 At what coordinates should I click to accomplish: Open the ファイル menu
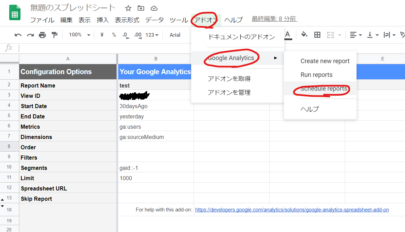pos(42,20)
